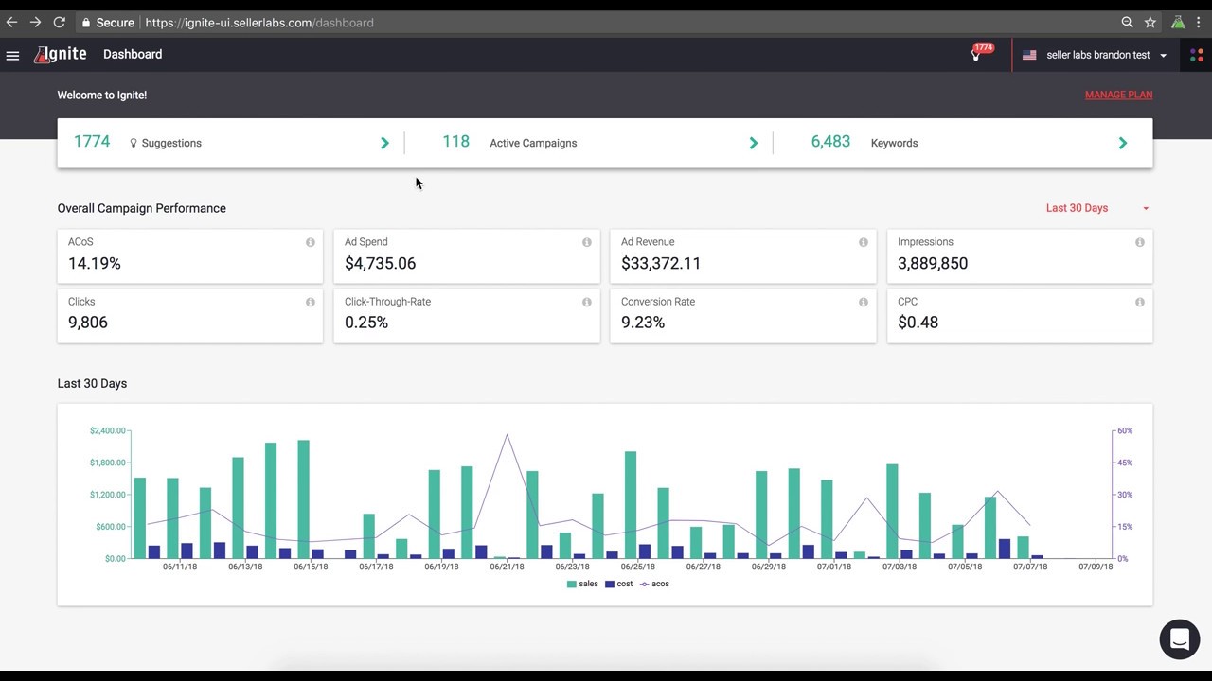Toggle cost series in chart legend
Viewport: 1212px width, 681px height.
[x=619, y=584]
